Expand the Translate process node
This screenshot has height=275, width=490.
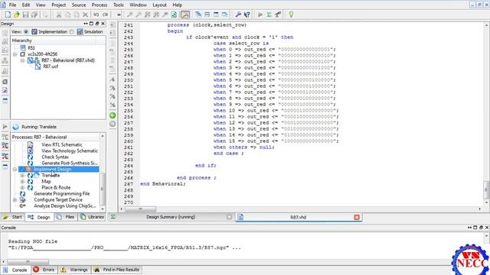click(x=22, y=176)
